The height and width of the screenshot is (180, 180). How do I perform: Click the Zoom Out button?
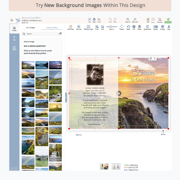(135, 19)
